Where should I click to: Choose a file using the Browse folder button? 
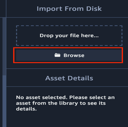pos(69,55)
